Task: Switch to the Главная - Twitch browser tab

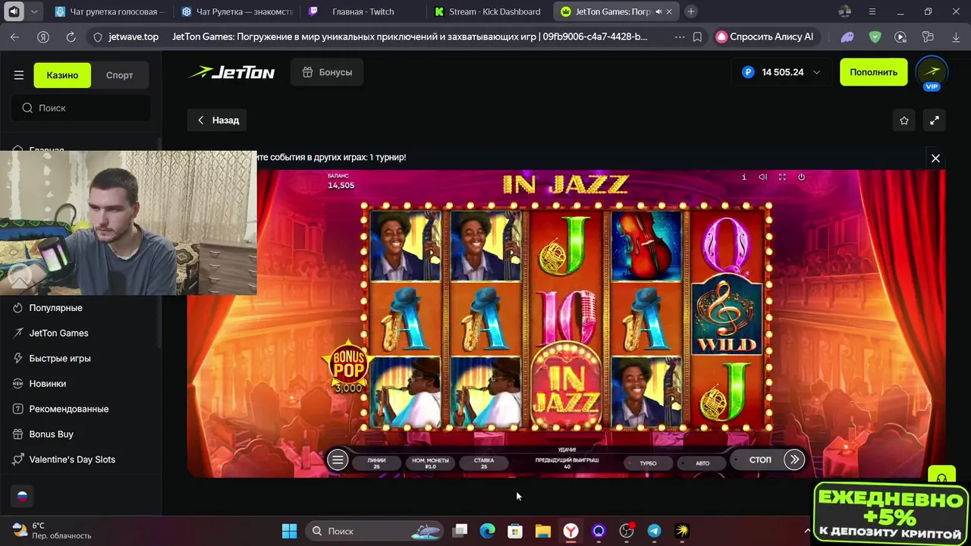Action: pos(363,11)
